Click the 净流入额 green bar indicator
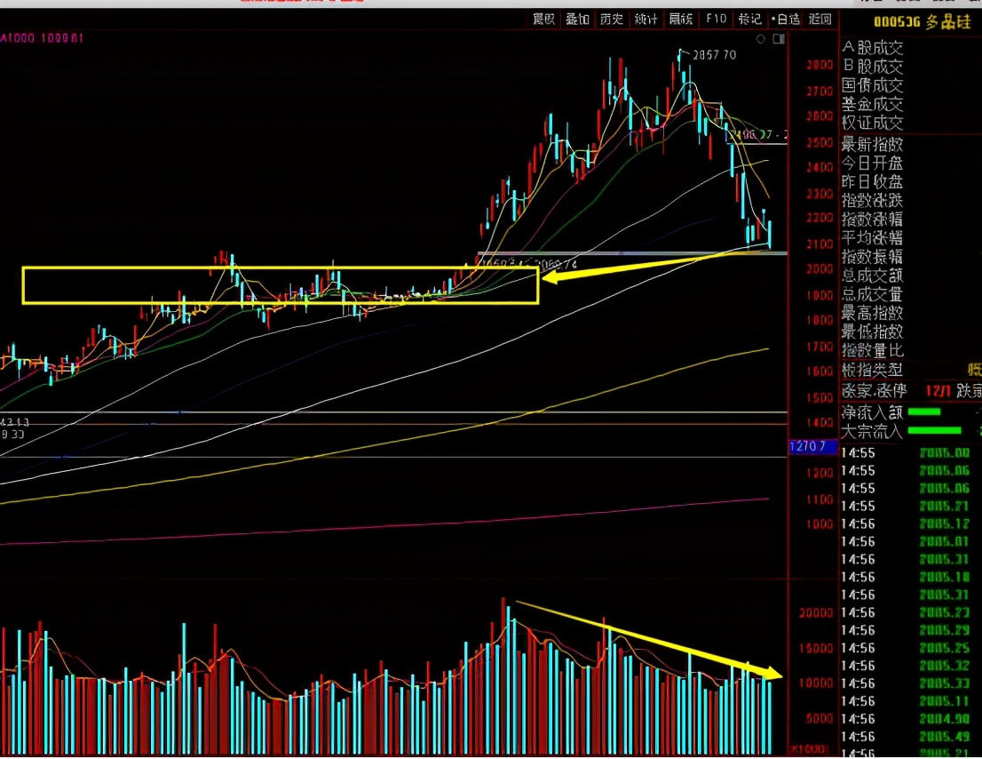 [924, 411]
